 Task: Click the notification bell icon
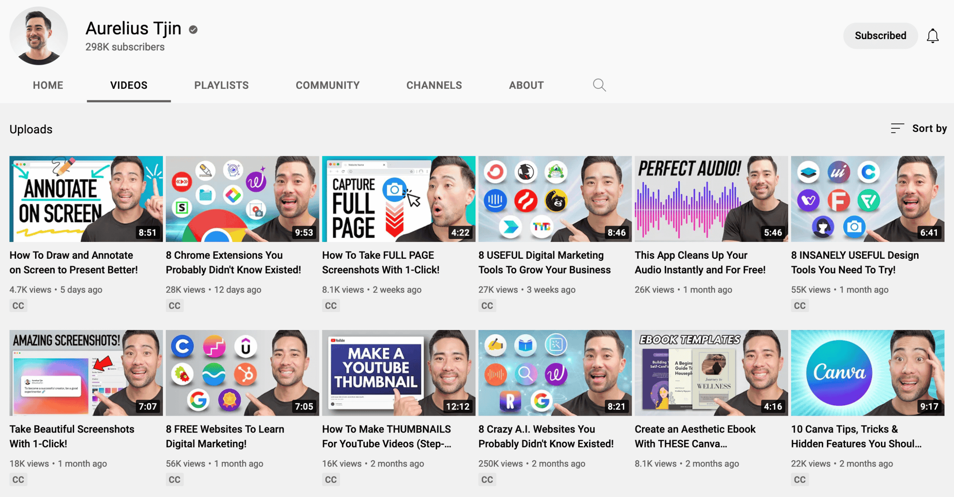click(x=932, y=36)
